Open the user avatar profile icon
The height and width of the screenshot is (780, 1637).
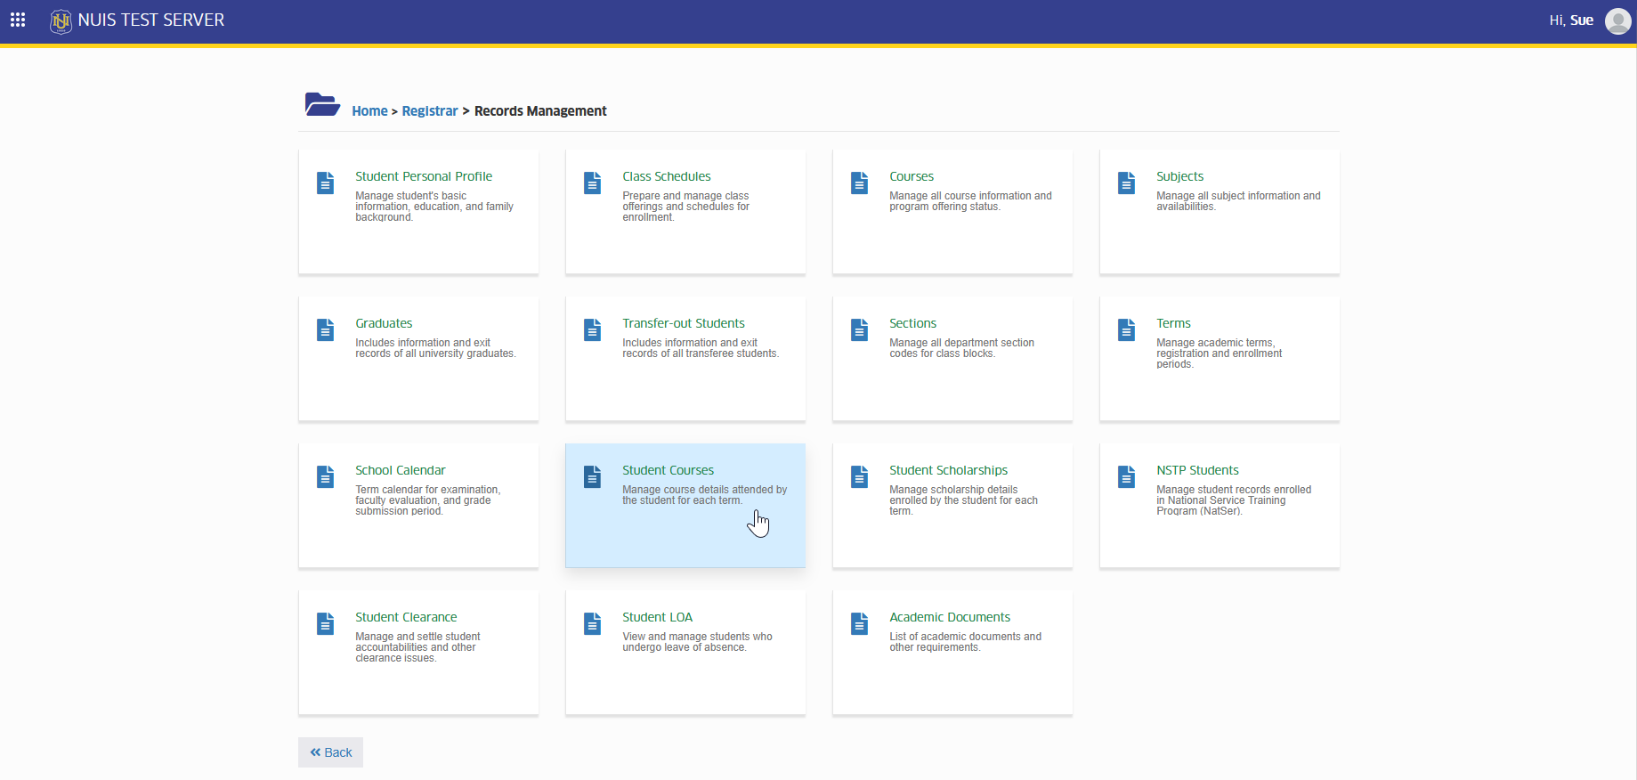click(1617, 20)
